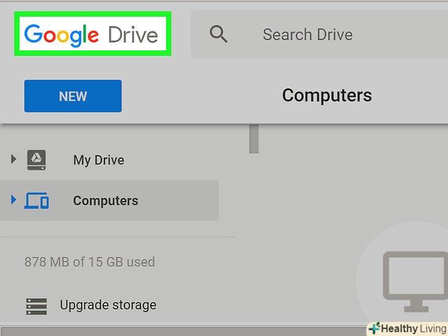448x336 pixels.
Task: Click the gray word Drive in logo
Action: (x=133, y=34)
